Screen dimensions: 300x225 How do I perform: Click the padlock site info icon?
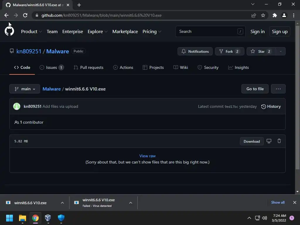[37, 15]
